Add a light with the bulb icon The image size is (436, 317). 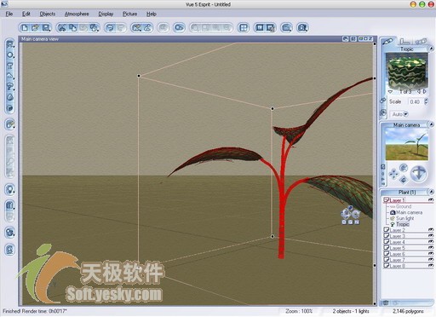[x=10, y=189]
